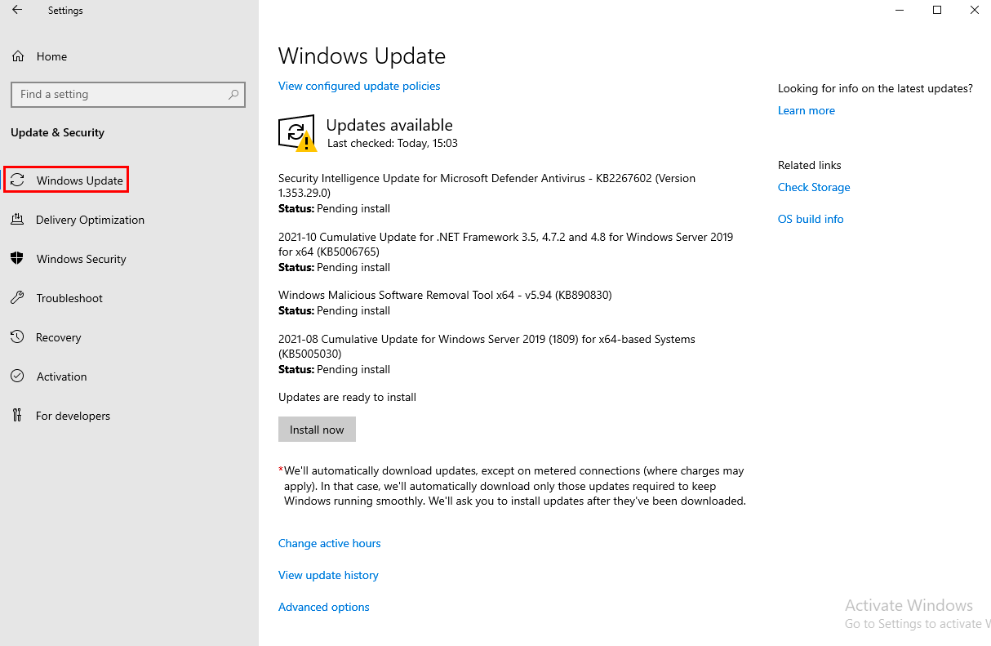Click the Troubleshoot wrench icon
Screen dimensions: 991x646
coord(17,298)
